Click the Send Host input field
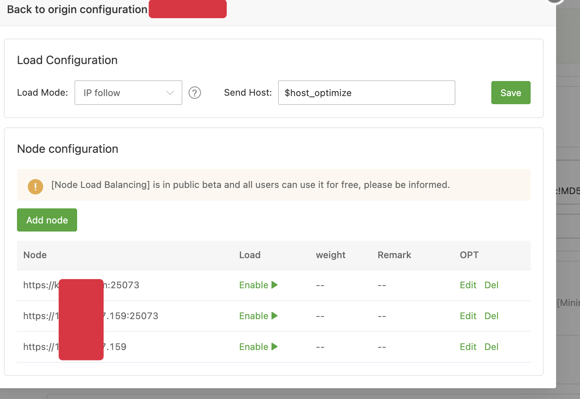580x399 pixels. (x=366, y=93)
